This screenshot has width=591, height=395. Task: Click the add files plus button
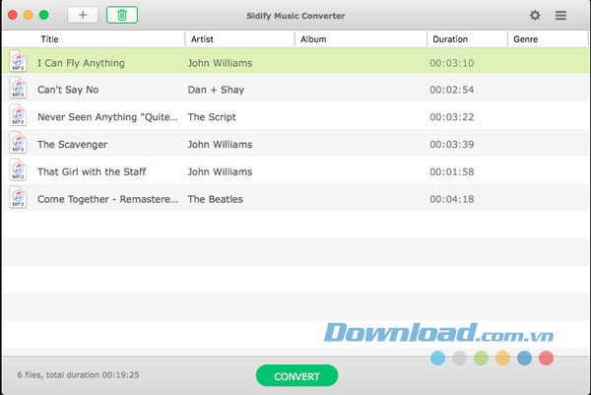click(x=83, y=15)
